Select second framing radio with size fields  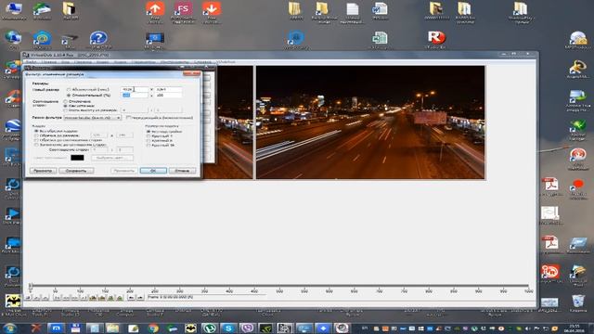point(36,135)
